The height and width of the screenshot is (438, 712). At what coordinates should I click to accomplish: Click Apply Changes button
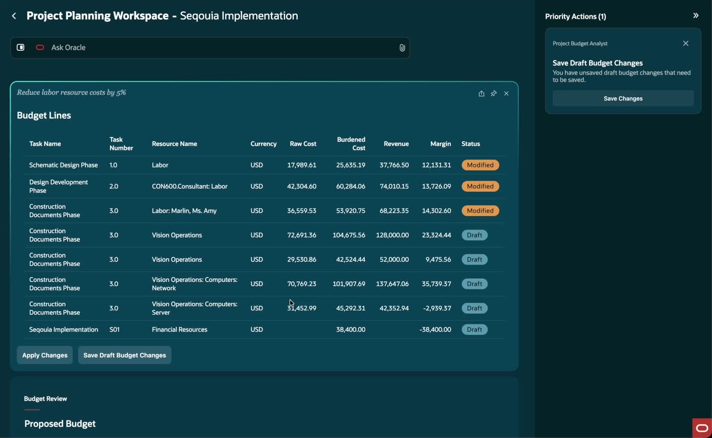pos(45,355)
